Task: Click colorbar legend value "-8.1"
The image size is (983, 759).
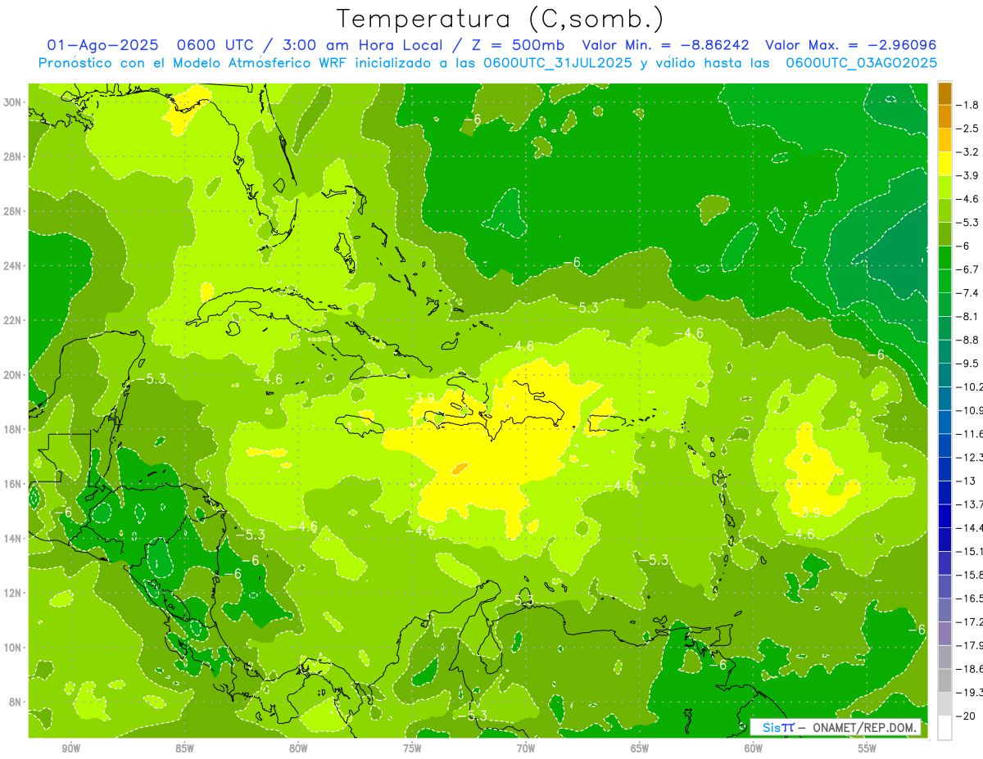Action: 968,316
